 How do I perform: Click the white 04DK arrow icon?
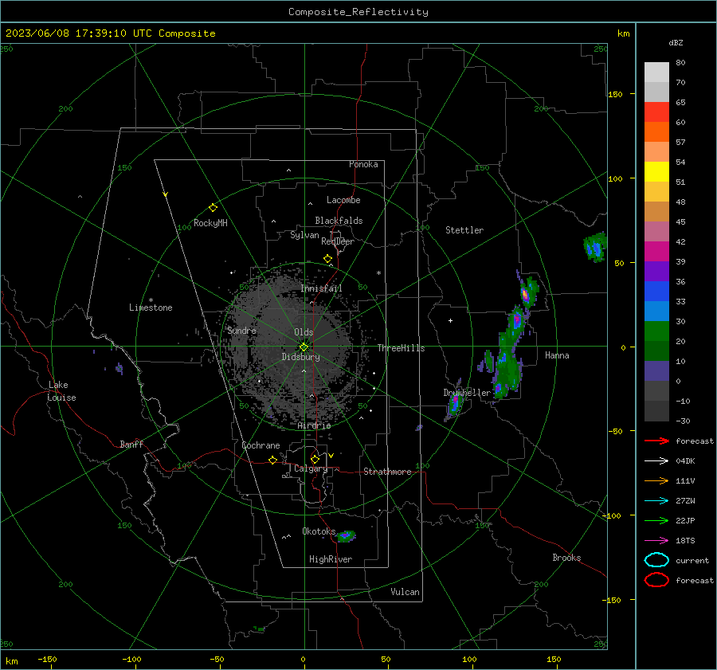[x=656, y=460]
